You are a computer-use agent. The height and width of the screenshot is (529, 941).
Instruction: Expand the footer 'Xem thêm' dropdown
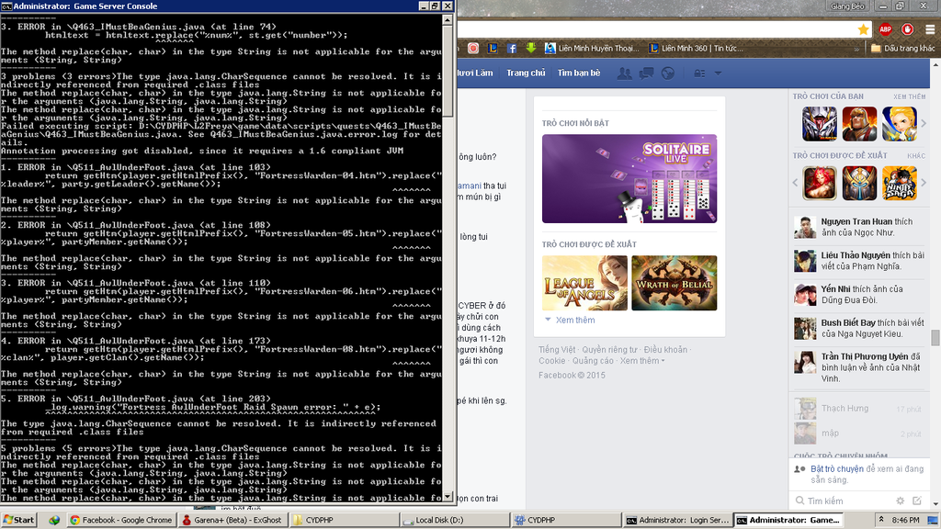click(641, 361)
